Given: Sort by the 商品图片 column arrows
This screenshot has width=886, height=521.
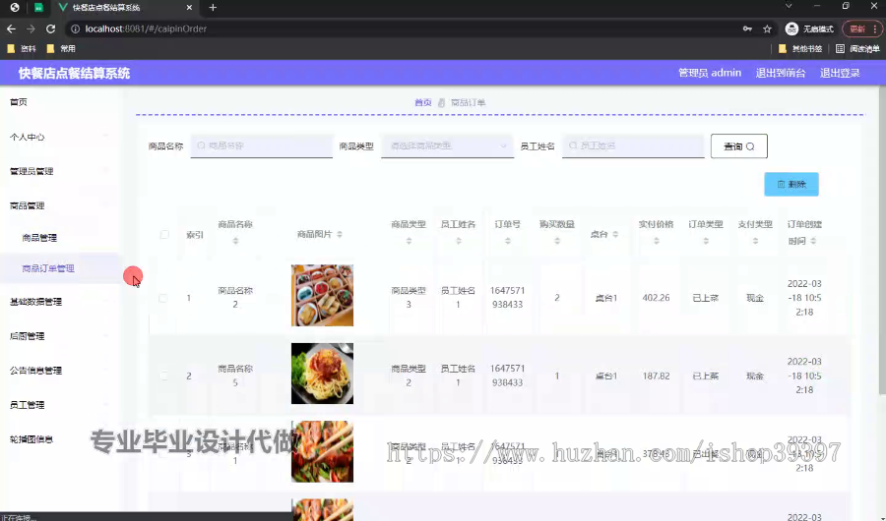Looking at the screenshot, I should (x=340, y=234).
